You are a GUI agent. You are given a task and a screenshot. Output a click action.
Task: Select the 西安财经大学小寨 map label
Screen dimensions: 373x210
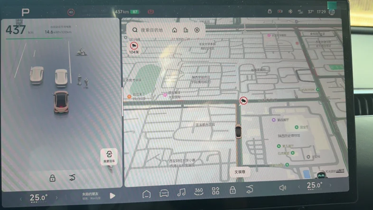coord(182,161)
